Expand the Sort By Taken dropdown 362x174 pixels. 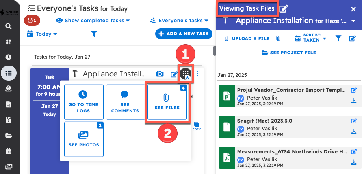(311, 38)
